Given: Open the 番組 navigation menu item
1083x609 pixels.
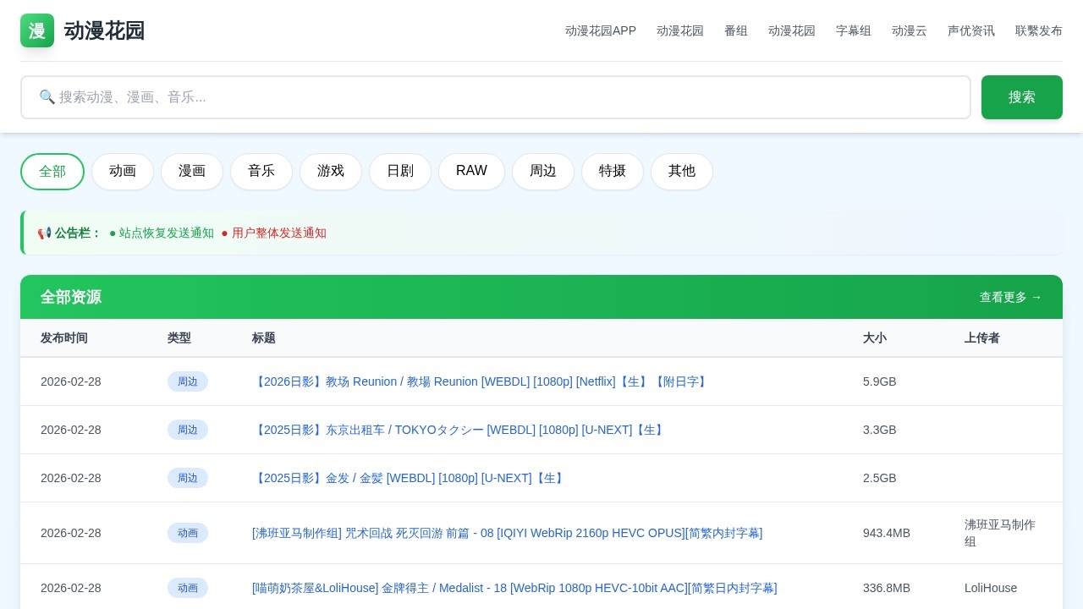Looking at the screenshot, I should 736,30.
